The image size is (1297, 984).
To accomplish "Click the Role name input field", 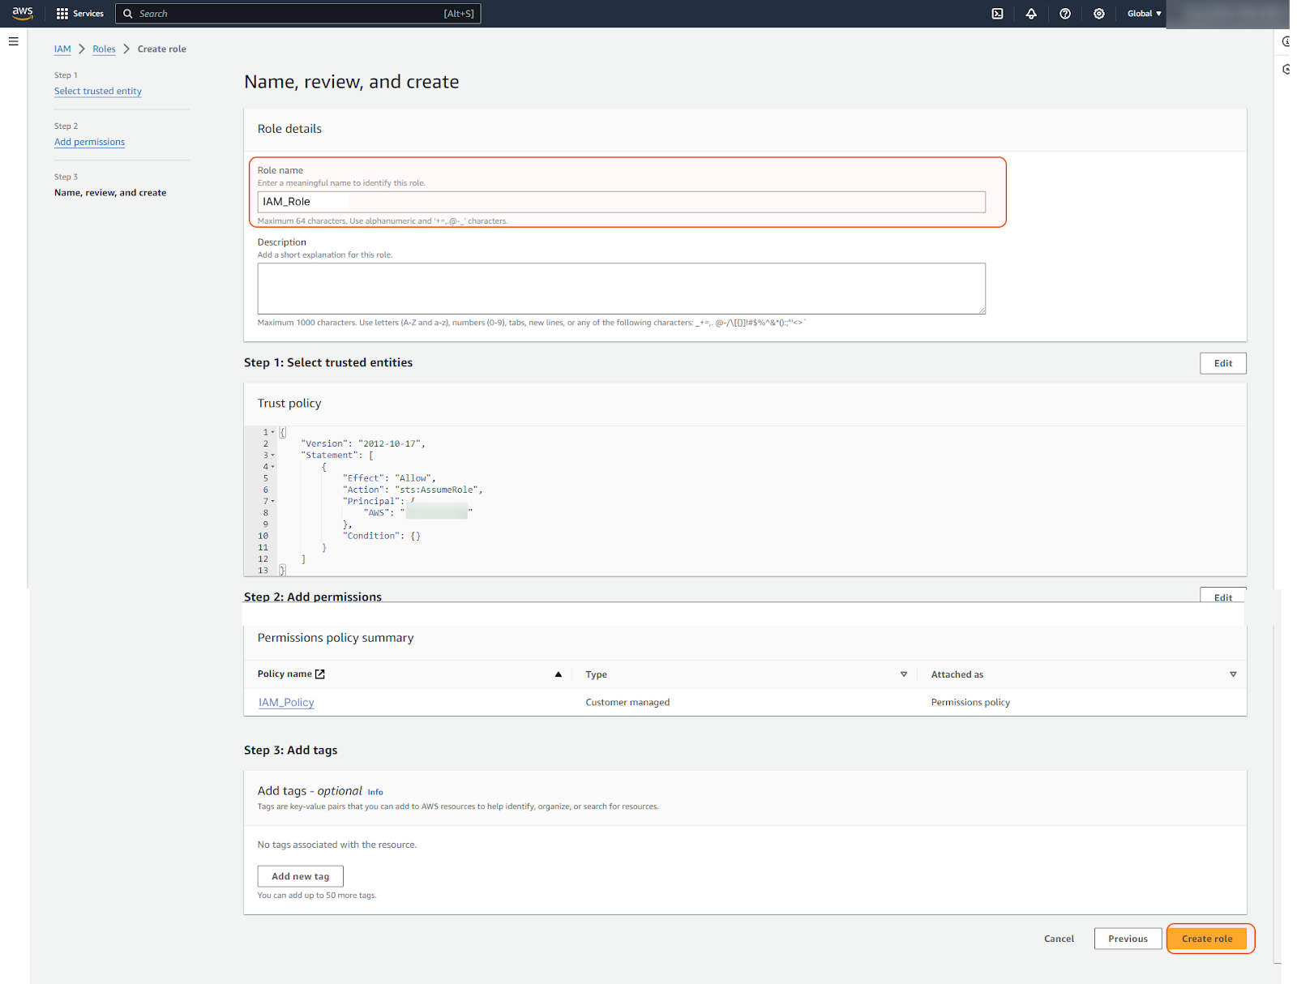I will coord(621,202).
